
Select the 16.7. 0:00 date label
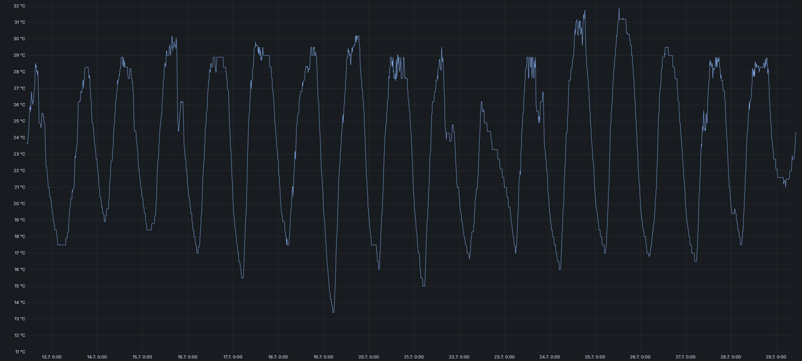(x=188, y=357)
